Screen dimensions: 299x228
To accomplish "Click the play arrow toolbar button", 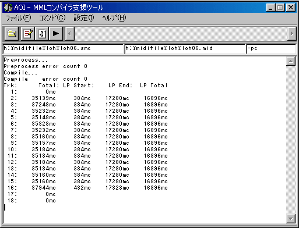I will pyautogui.click(x=56, y=34).
